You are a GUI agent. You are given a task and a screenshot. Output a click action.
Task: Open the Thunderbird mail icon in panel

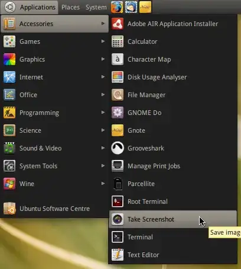point(131,7)
